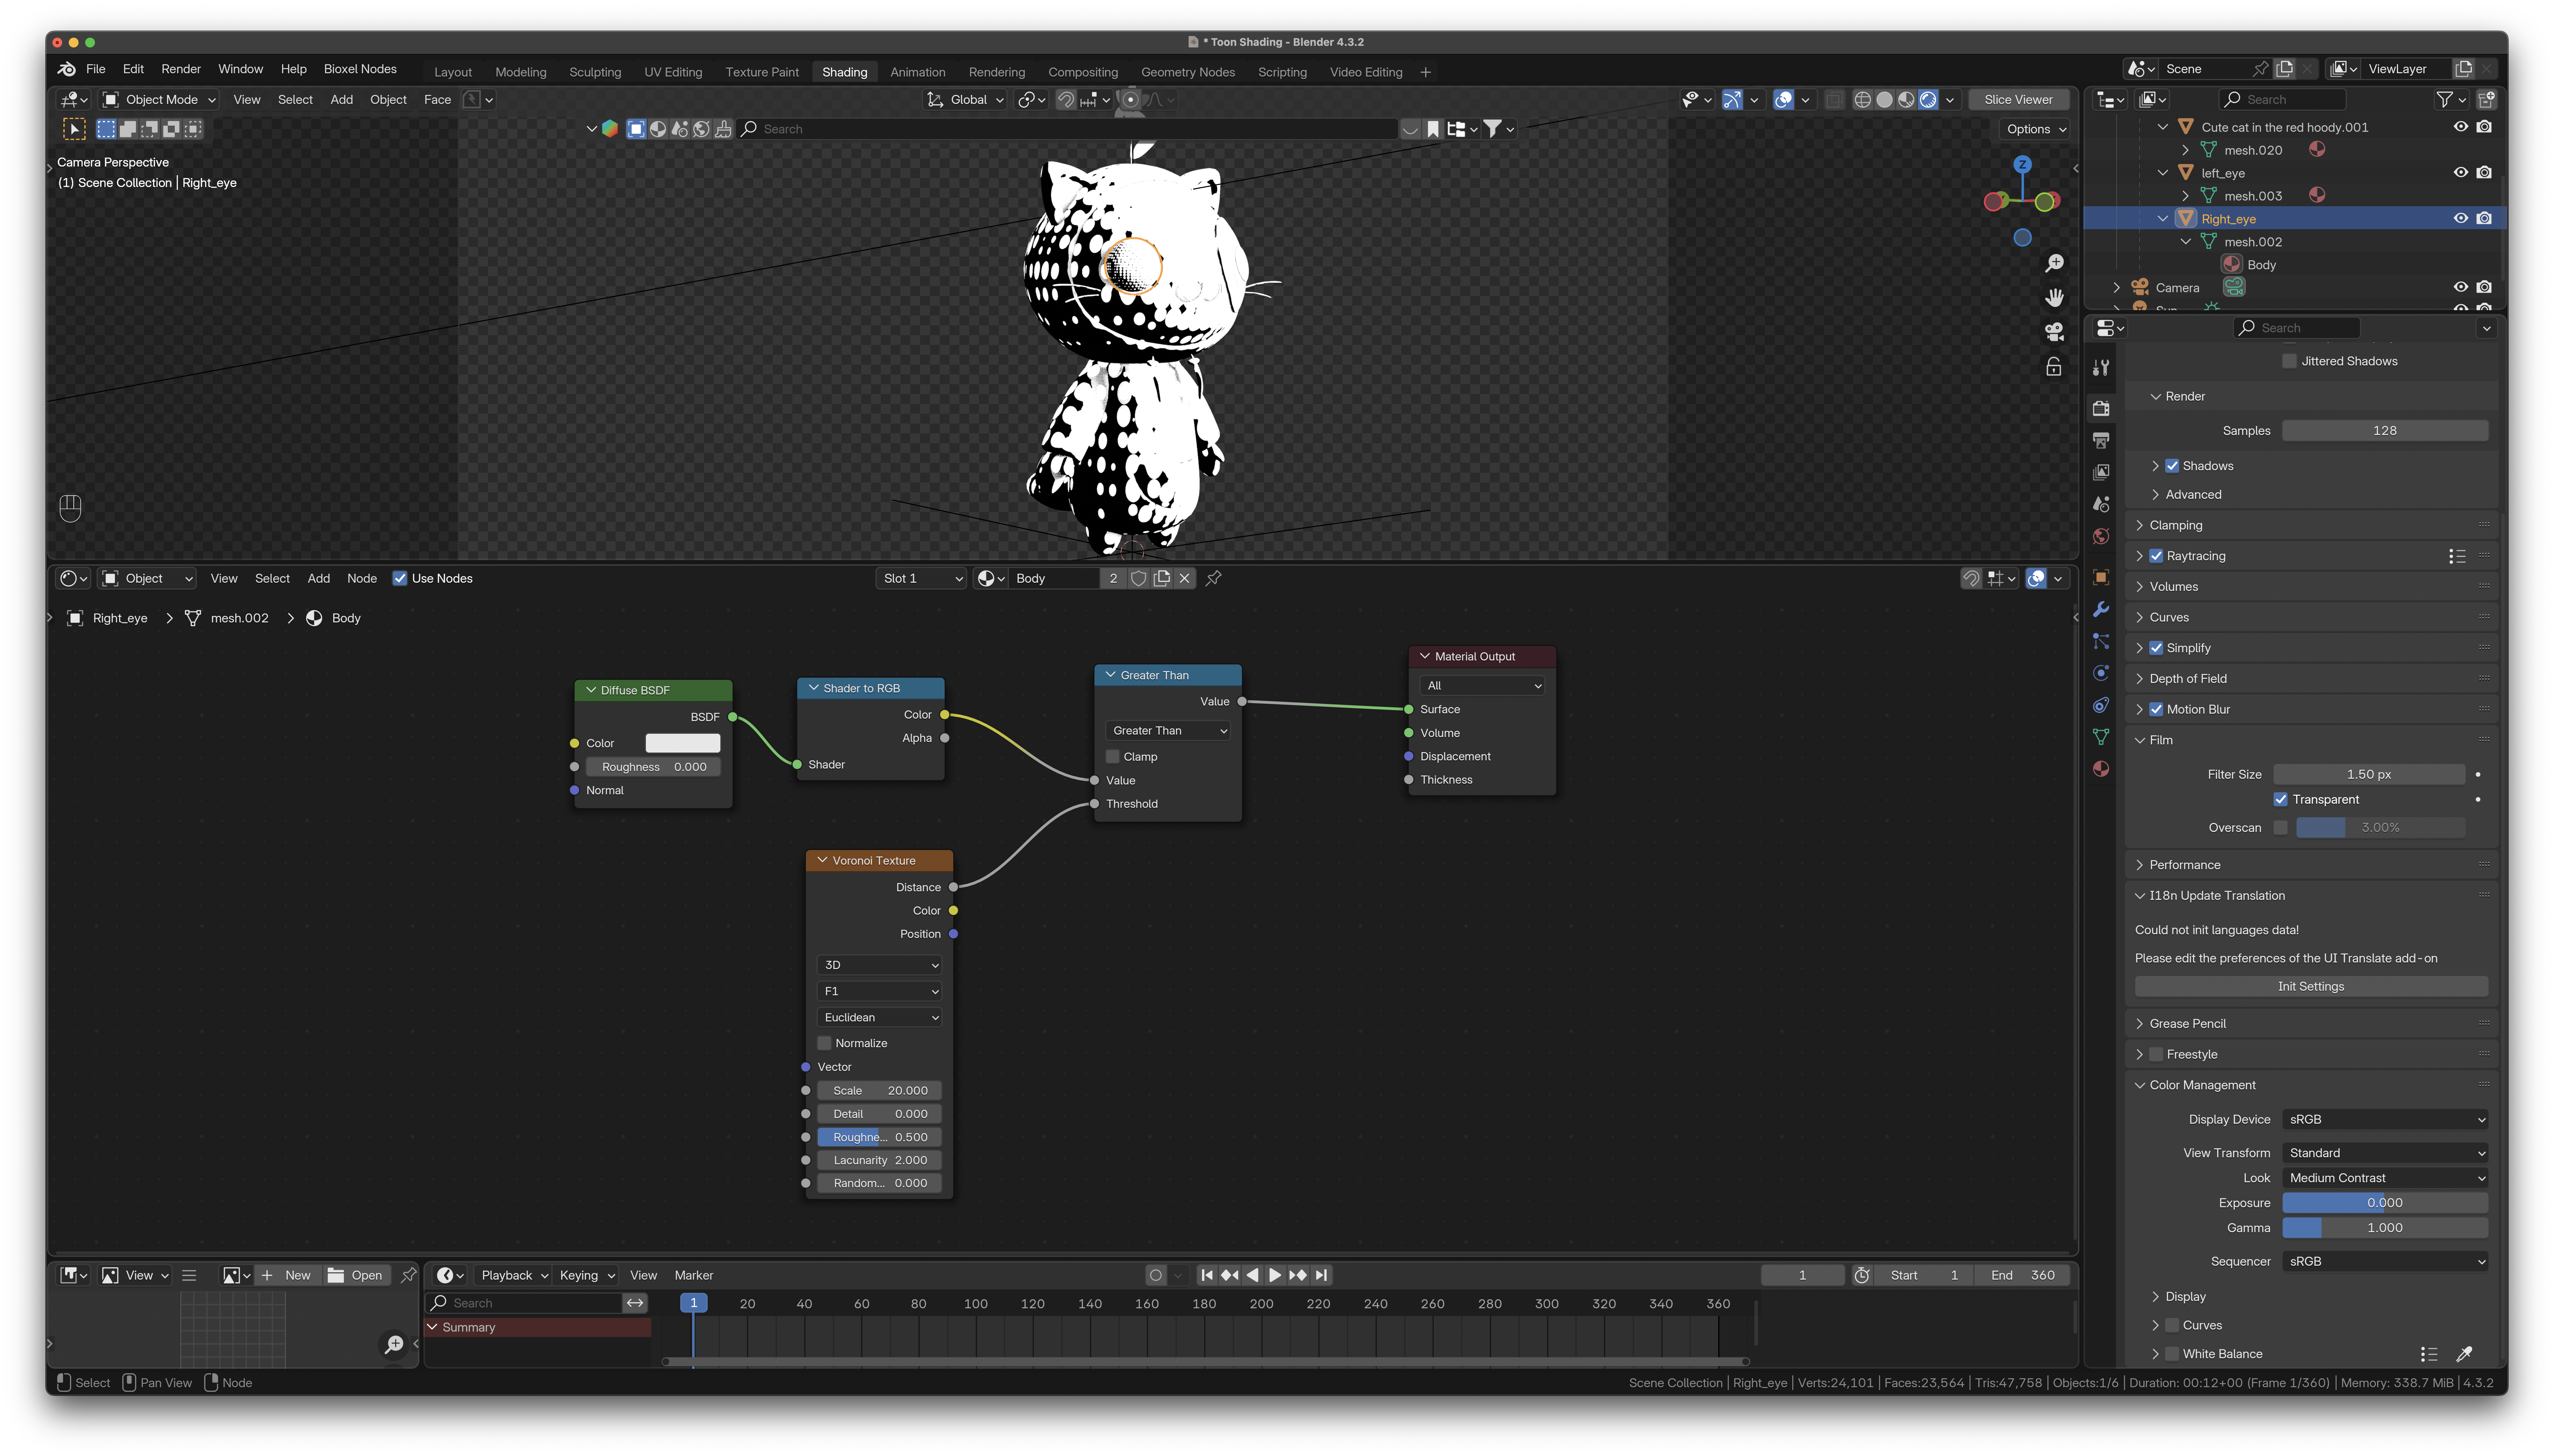Click the viewport pan hand icon
2554x1456 pixels.
(x=2054, y=298)
